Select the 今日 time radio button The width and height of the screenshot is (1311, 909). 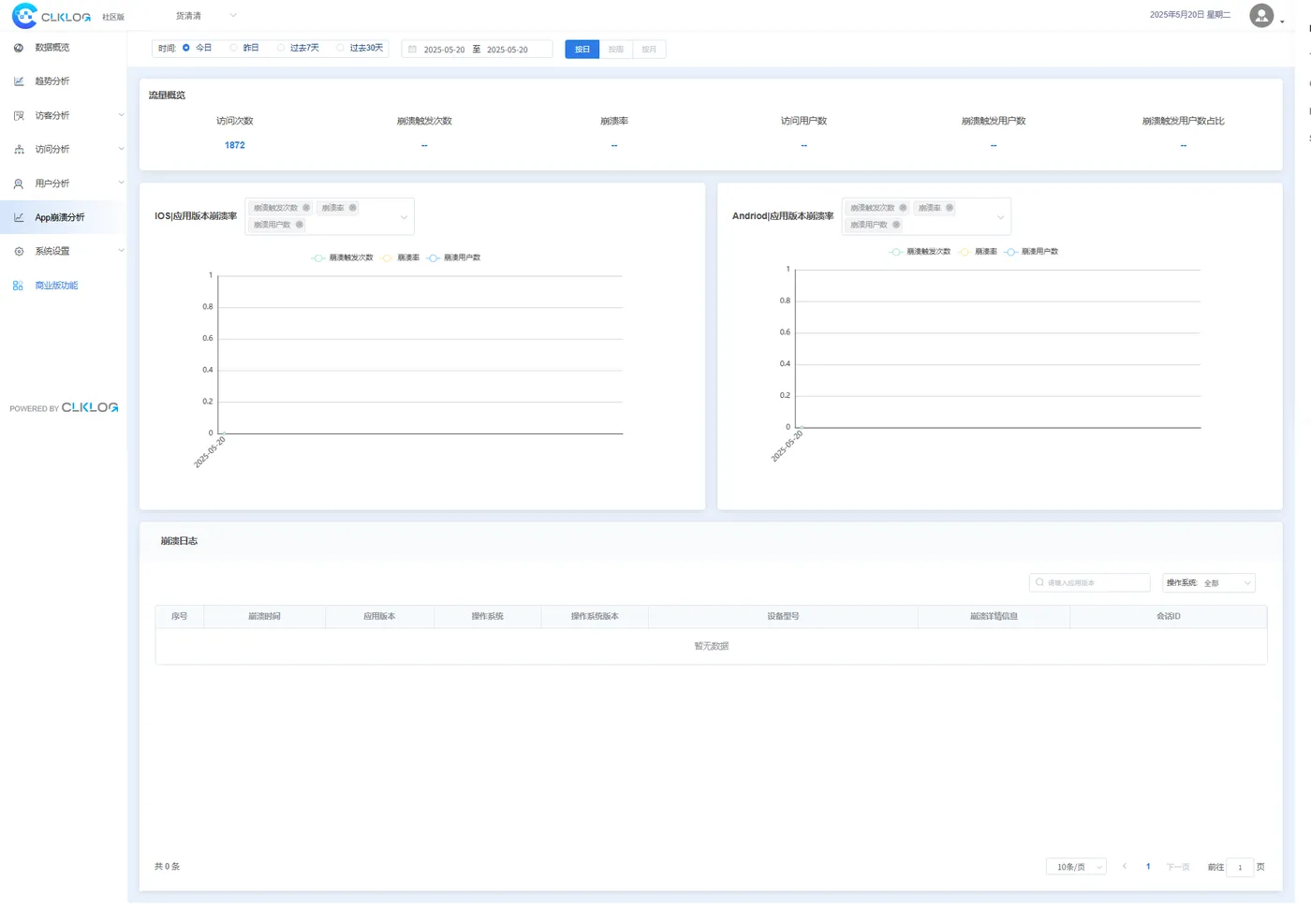(x=186, y=48)
